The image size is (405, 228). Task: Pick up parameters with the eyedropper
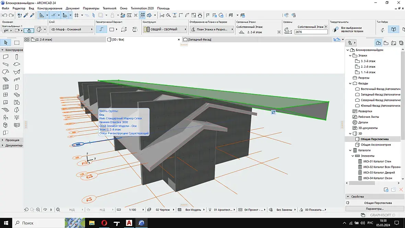pos(26,15)
